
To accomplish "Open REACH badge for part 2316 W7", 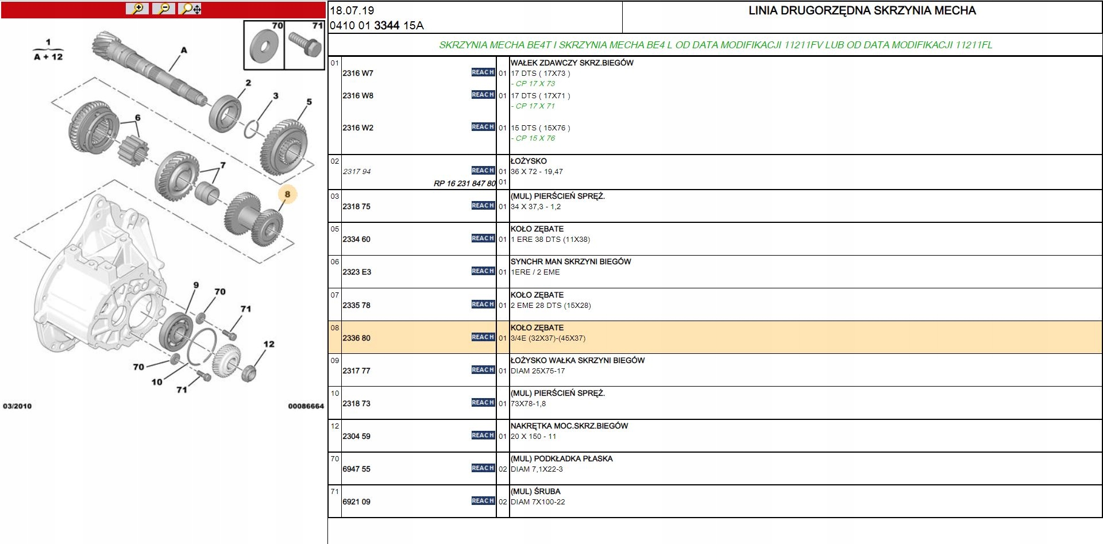I will point(483,72).
